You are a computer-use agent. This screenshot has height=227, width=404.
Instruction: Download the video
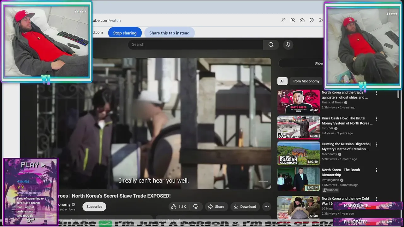245,207
